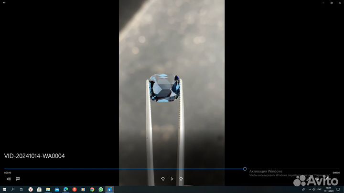Click the seek bar position handle
The image size is (344, 193).
click(x=245, y=169)
